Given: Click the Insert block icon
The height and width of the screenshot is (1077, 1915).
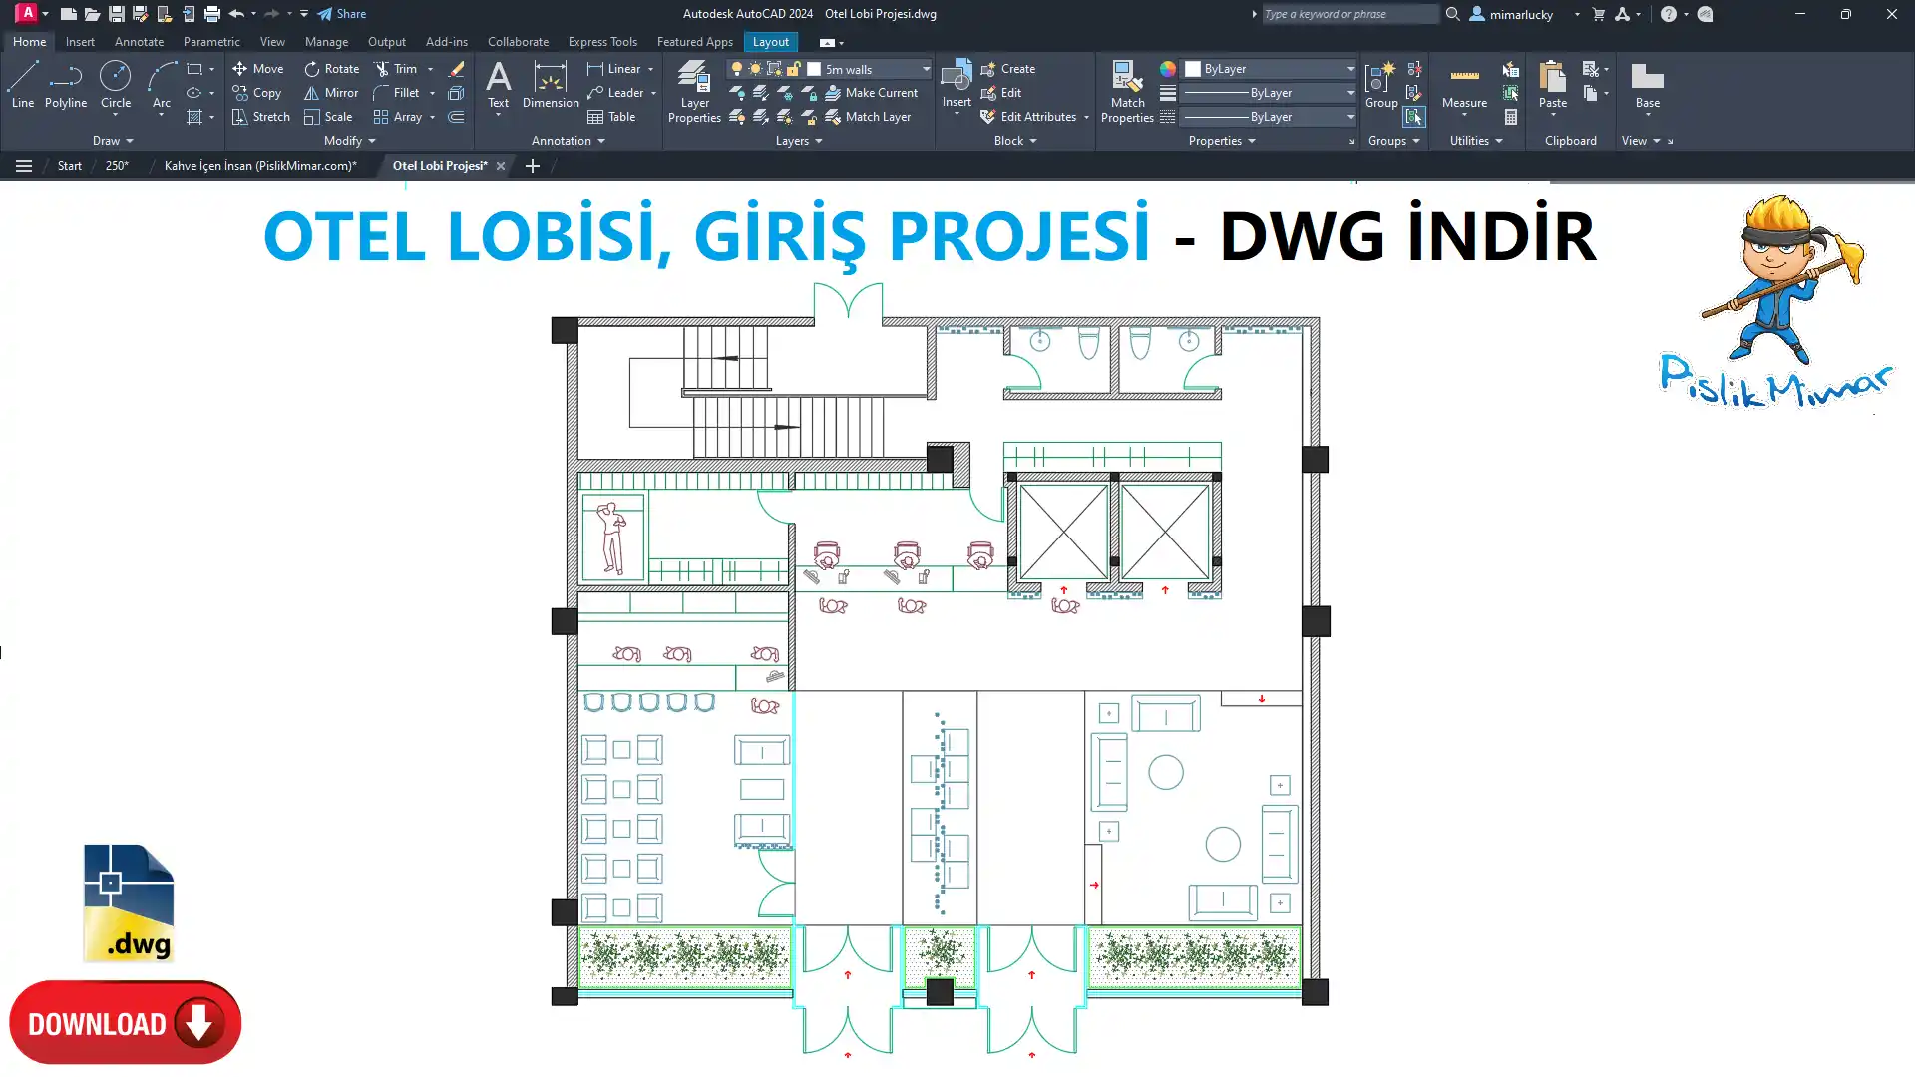Looking at the screenshot, I should click(956, 78).
